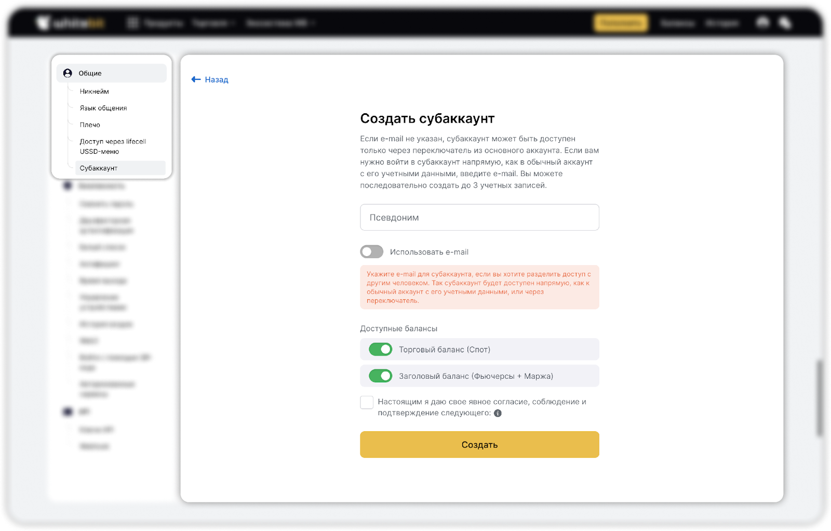Click the profile icon next to Общие

[x=68, y=73]
